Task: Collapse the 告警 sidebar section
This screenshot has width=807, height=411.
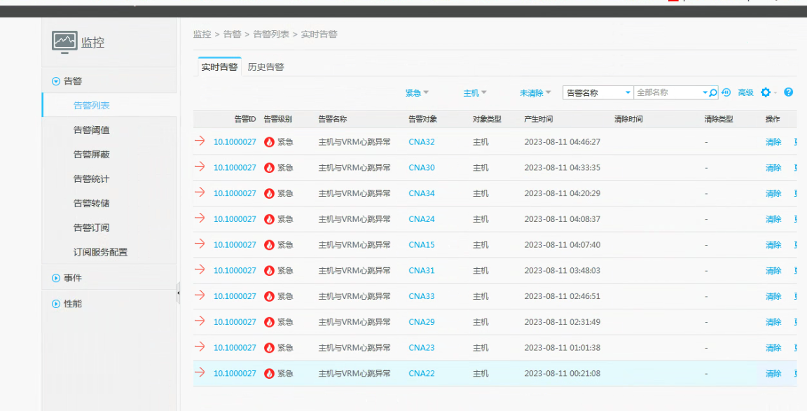Action: [56, 81]
